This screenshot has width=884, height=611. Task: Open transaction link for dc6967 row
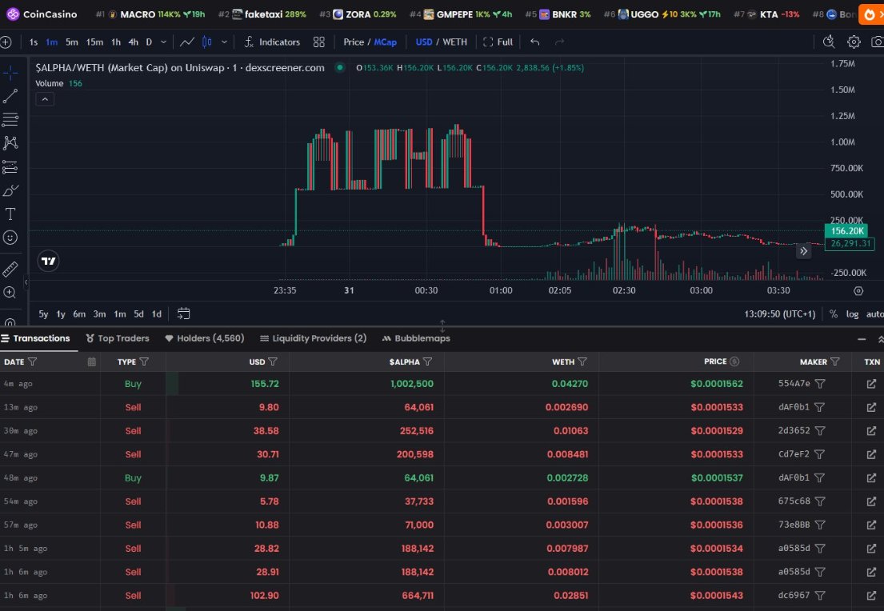[871, 595]
